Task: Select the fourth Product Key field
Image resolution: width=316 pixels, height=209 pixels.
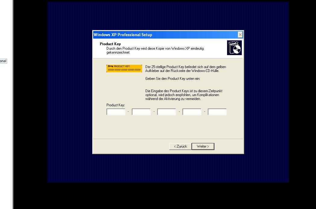Action: point(192,112)
